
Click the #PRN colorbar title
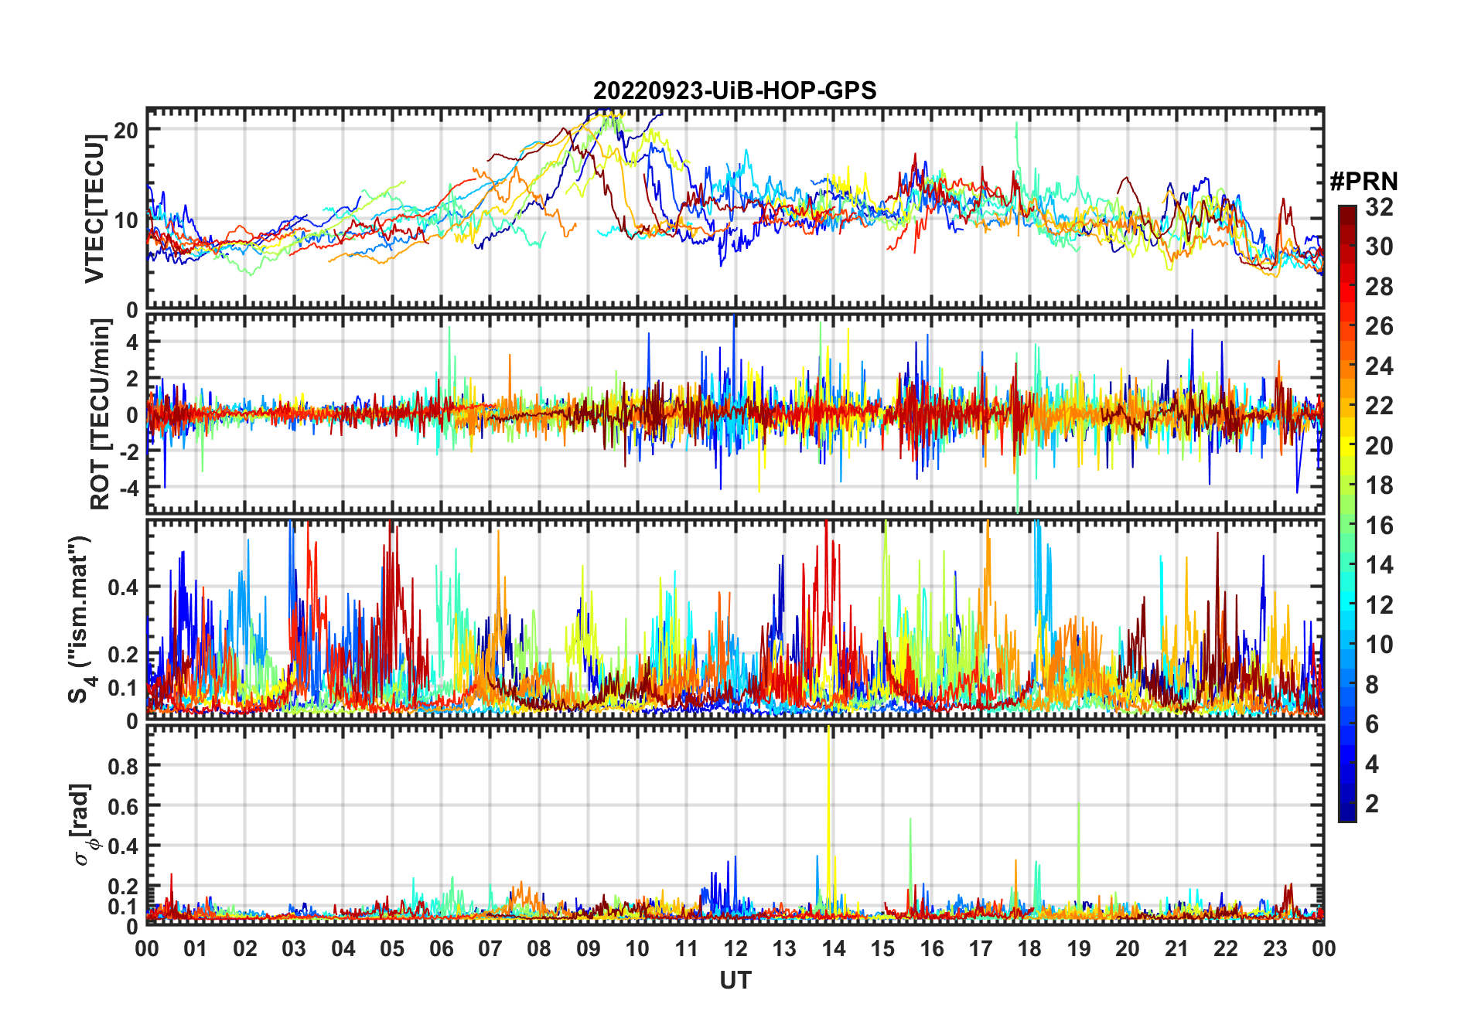[1363, 182]
